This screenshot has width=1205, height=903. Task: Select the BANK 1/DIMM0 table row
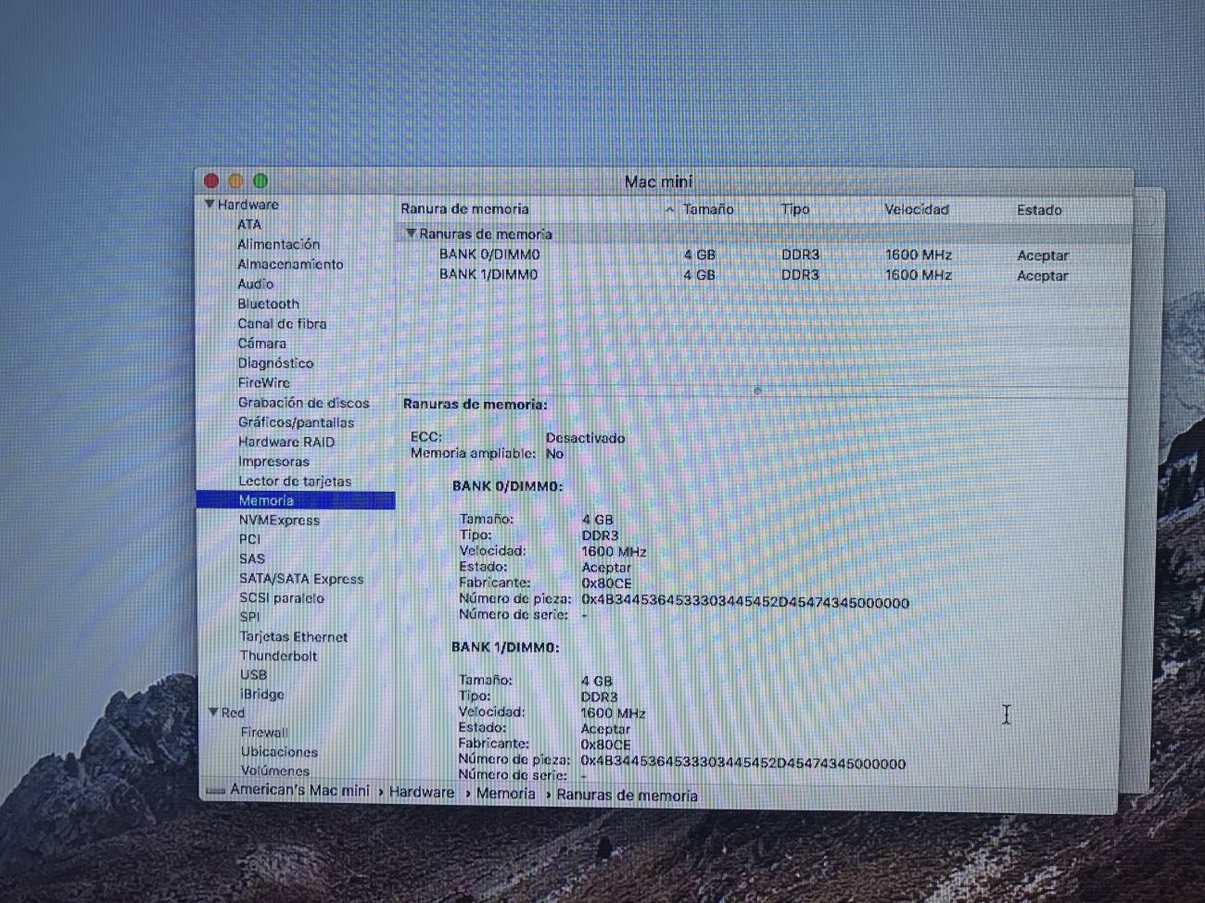[765, 275]
